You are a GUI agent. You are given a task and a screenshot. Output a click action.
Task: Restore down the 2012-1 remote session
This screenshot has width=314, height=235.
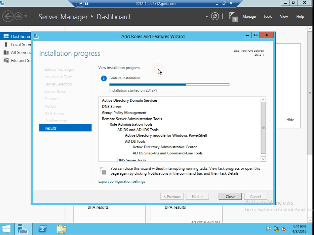click(224, 3)
